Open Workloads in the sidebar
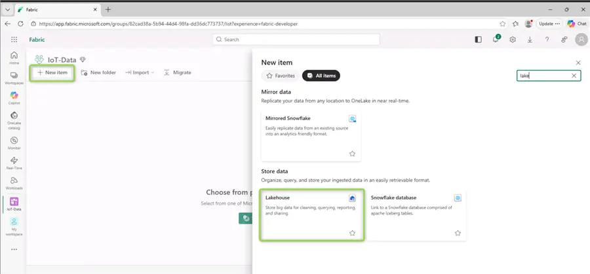590x274 pixels. point(14,183)
